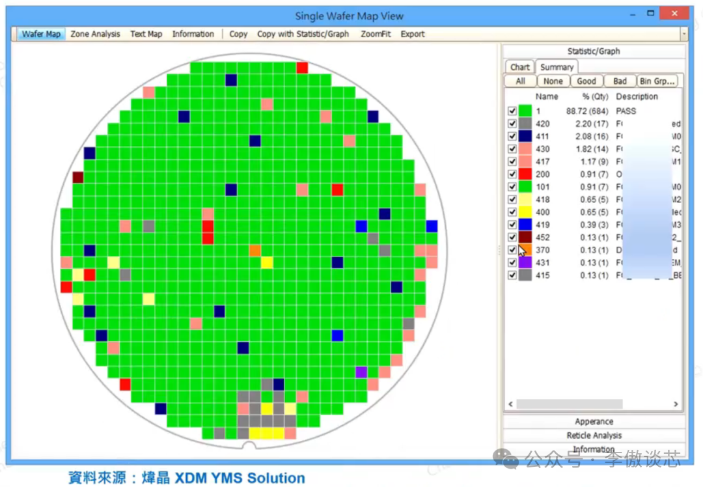This screenshot has width=703, height=487.
Task: Select the '88.72 (684)' quantity value
Action: tap(587, 111)
